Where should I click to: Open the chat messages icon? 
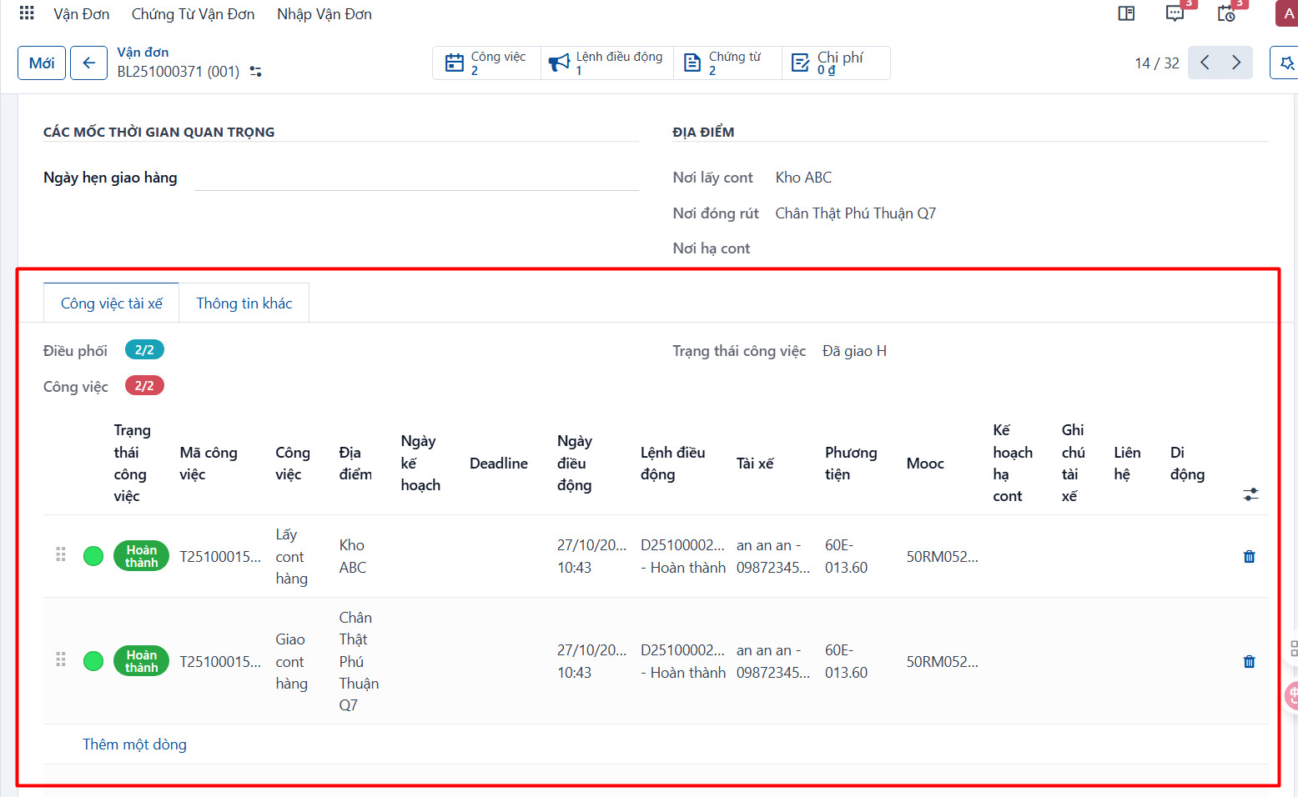[x=1175, y=13]
